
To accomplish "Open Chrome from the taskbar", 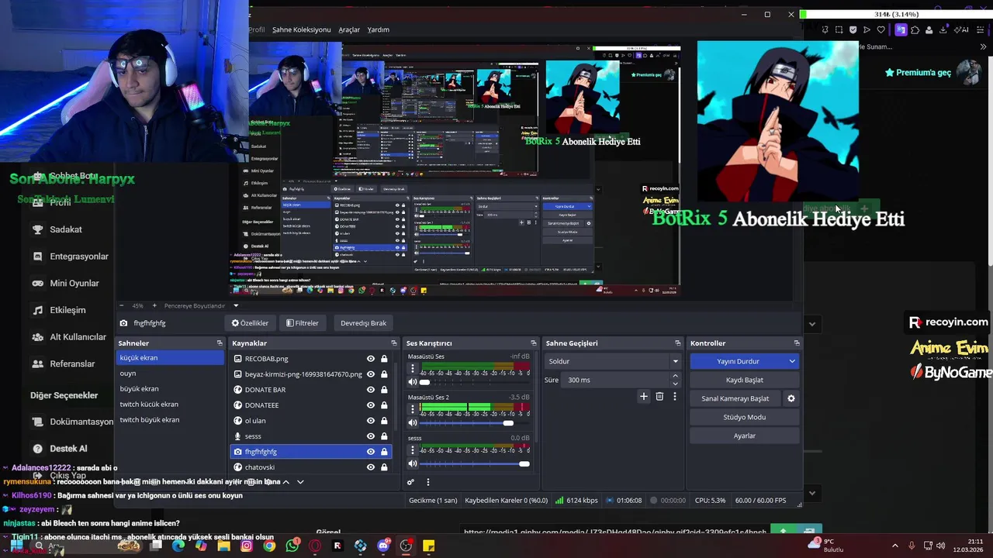I will coord(269,546).
